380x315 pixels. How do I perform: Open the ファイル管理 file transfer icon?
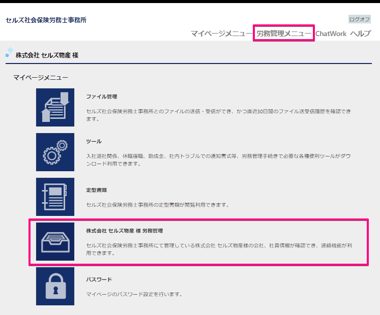pyautogui.click(x=55, y=107)
